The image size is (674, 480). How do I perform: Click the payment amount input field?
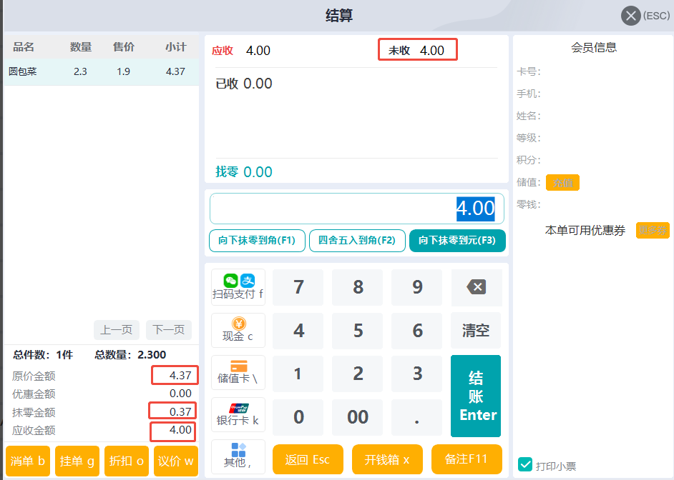356,209
